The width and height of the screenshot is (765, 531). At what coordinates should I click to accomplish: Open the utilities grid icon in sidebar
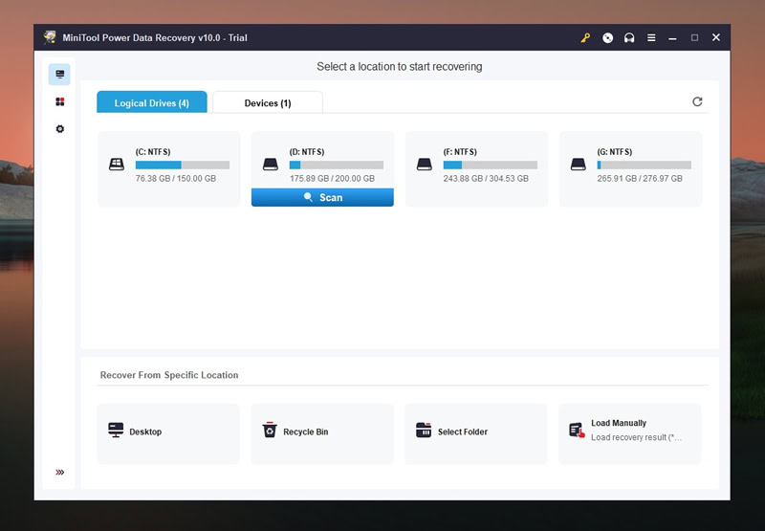coord(59,101)
